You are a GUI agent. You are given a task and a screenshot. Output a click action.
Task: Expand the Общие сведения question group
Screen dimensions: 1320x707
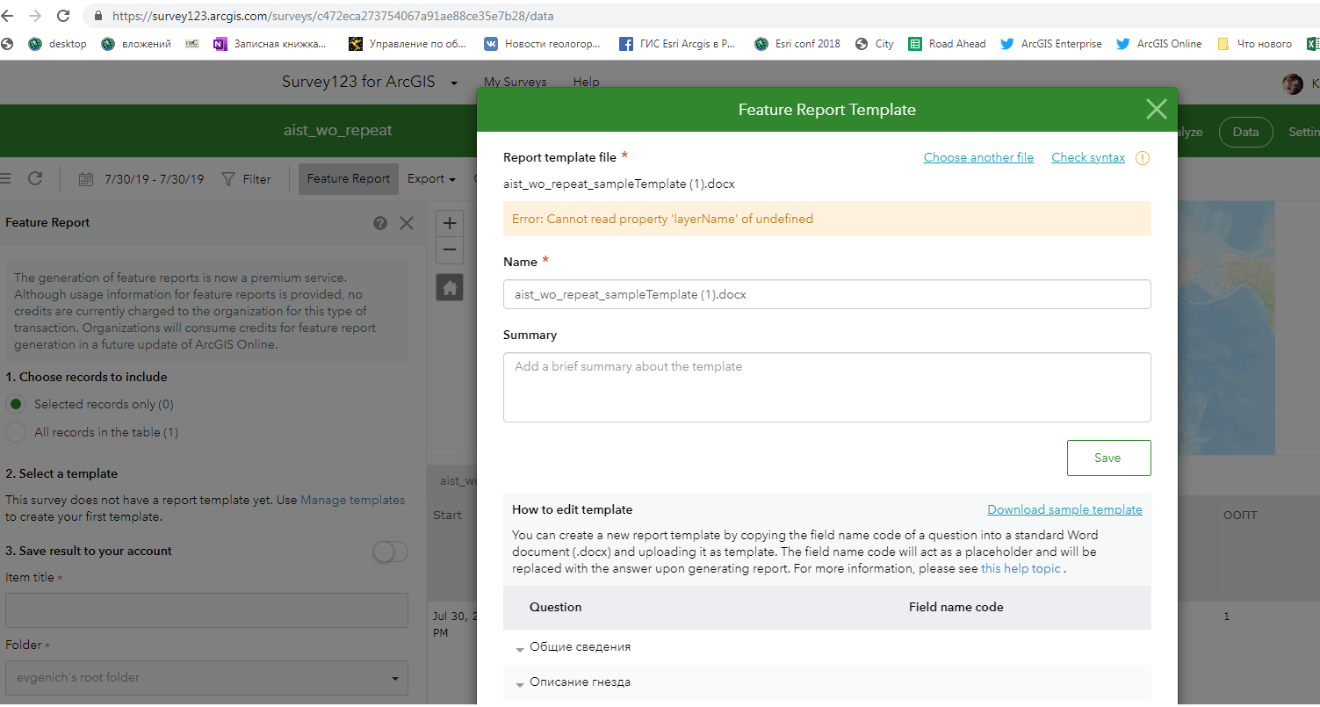click(520, 649)
